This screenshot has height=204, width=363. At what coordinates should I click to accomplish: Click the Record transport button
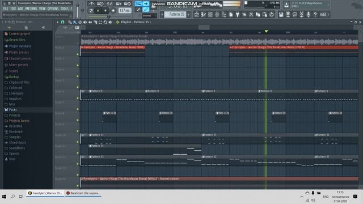113,11
